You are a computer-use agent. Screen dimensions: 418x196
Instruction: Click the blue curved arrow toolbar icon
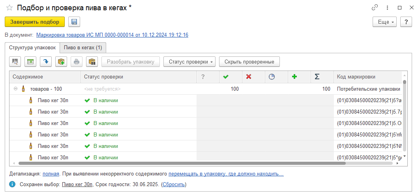[x=45, y=62]
